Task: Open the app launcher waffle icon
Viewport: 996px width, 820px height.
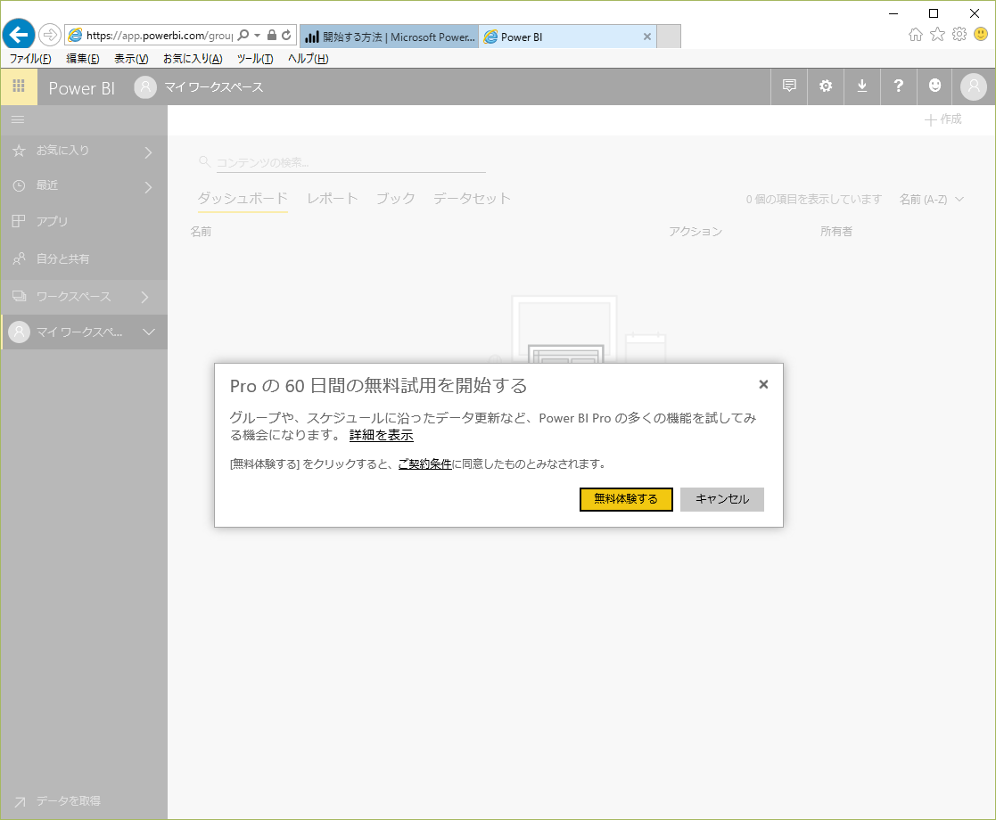Action: pyautogui.click(x=19, y=86)
